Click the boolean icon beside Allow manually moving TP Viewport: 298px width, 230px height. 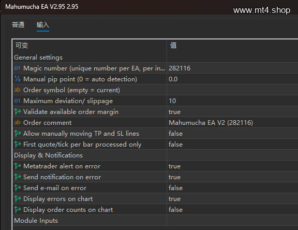tap(17, 133)
